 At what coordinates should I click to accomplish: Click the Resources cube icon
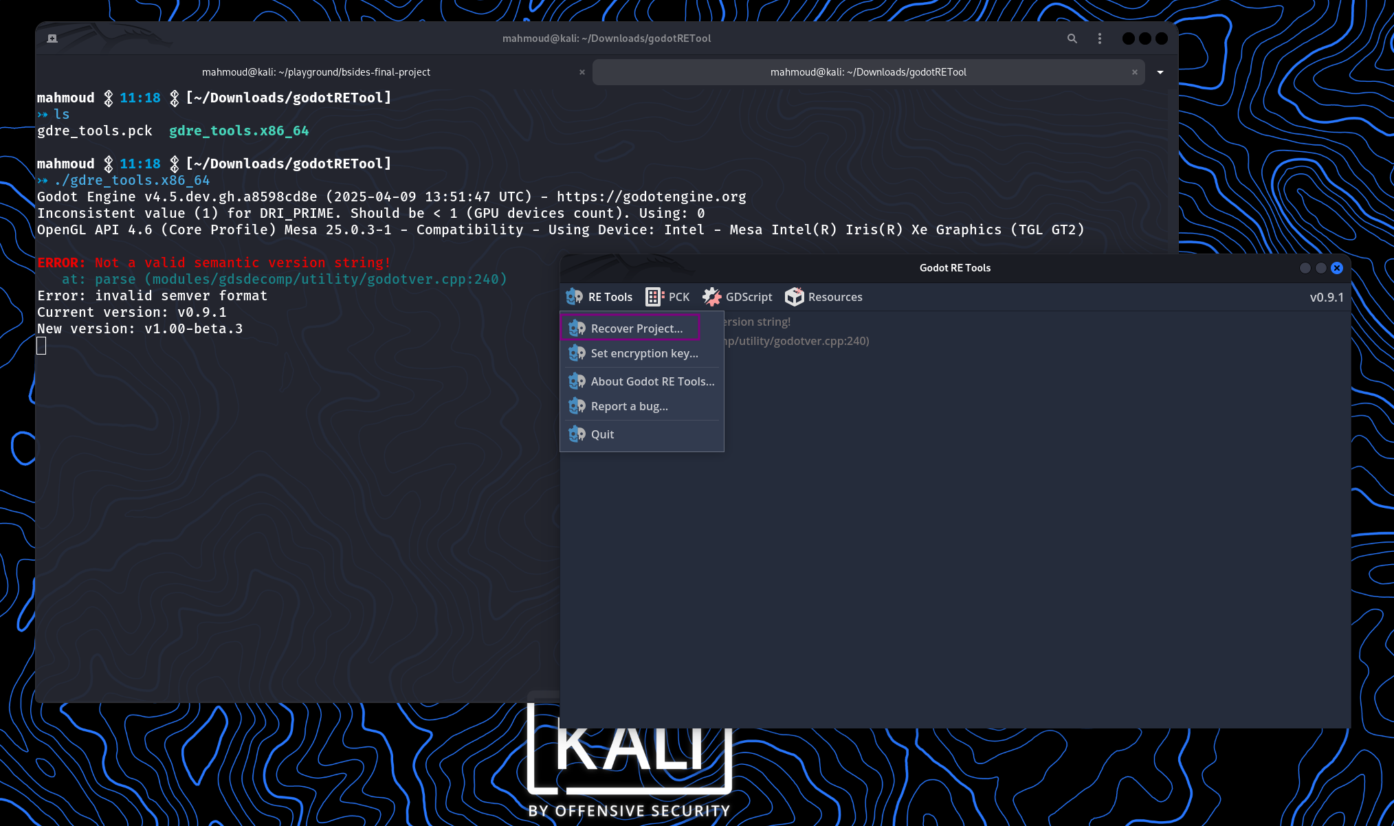[794, 297]
